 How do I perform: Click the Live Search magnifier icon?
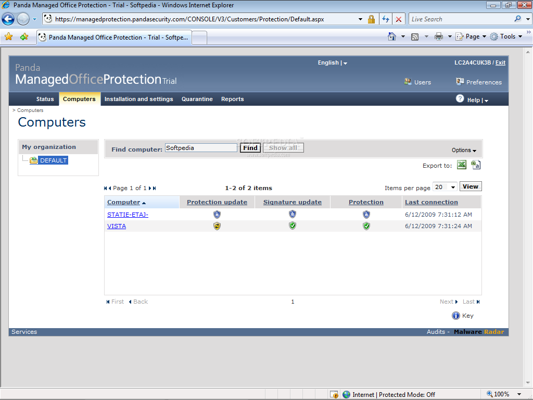pos(518,19)
